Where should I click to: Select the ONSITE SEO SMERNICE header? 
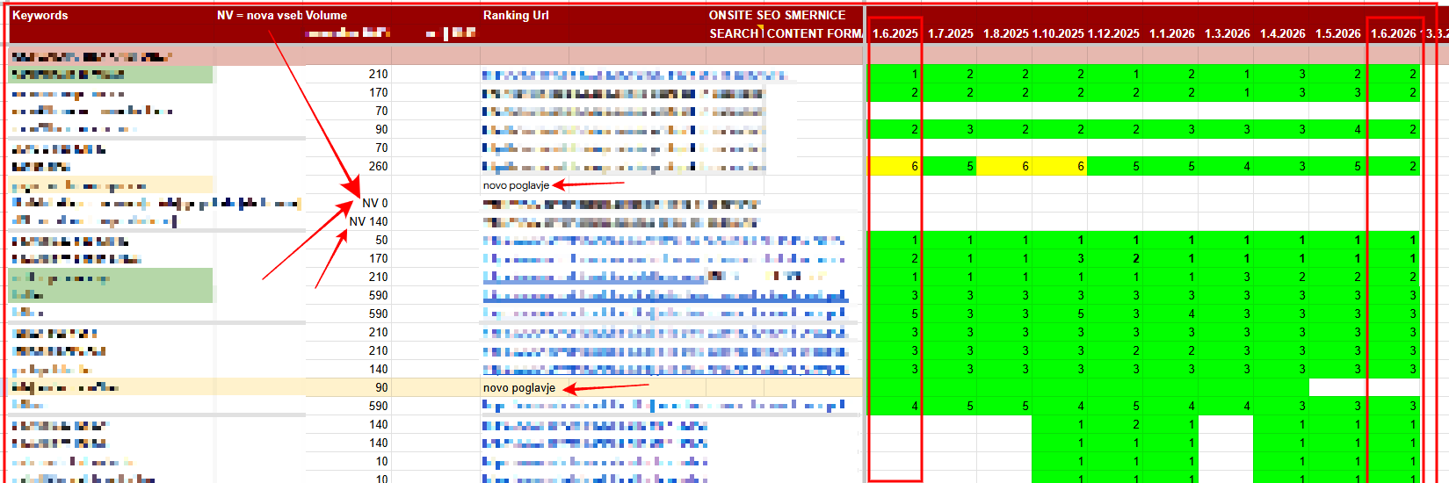777,15
